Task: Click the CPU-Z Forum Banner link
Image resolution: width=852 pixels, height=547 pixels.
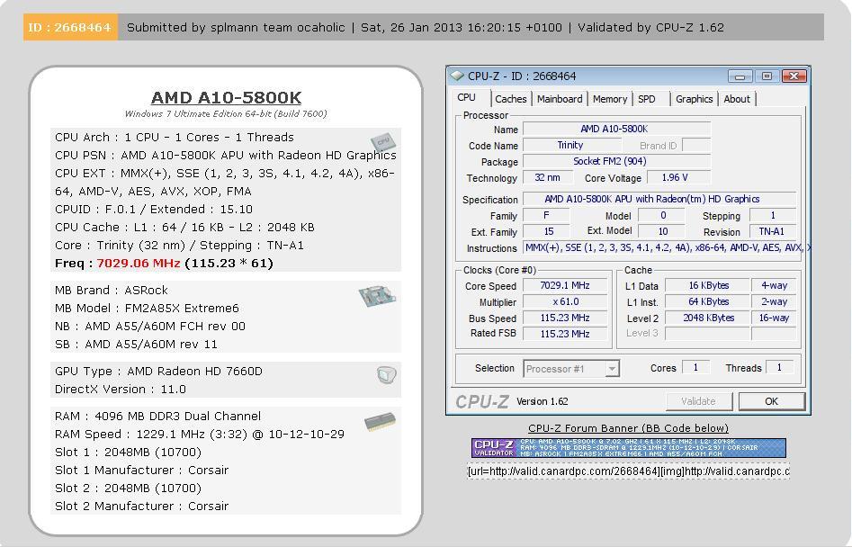Action: coord(628,428)
